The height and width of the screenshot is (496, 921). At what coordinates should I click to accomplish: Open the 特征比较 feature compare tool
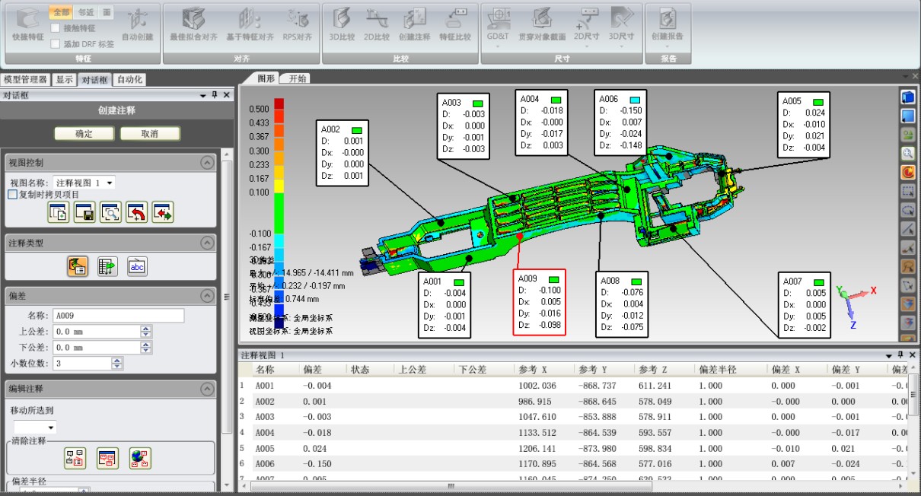pyautogui.click(x=455, y=24)
